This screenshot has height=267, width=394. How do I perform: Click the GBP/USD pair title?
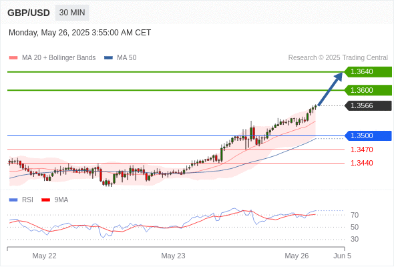click(29, 13)
